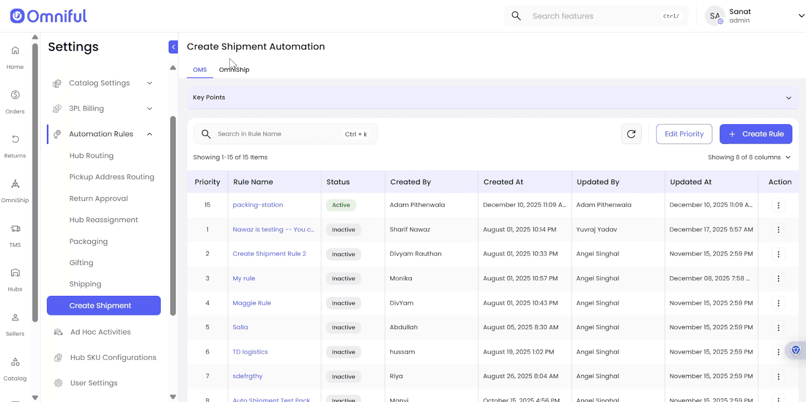Open the Sellers sidebar icon
The height and width of the screenshot is (402, 806).
coord(15,318)
